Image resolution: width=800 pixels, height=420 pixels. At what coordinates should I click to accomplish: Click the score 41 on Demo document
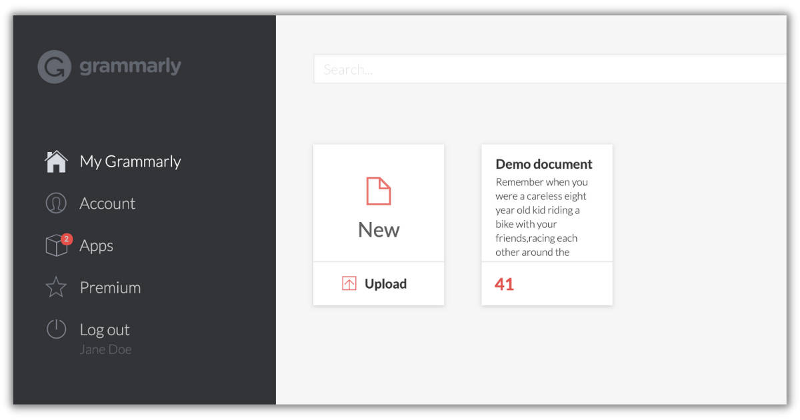coord(505,283)
